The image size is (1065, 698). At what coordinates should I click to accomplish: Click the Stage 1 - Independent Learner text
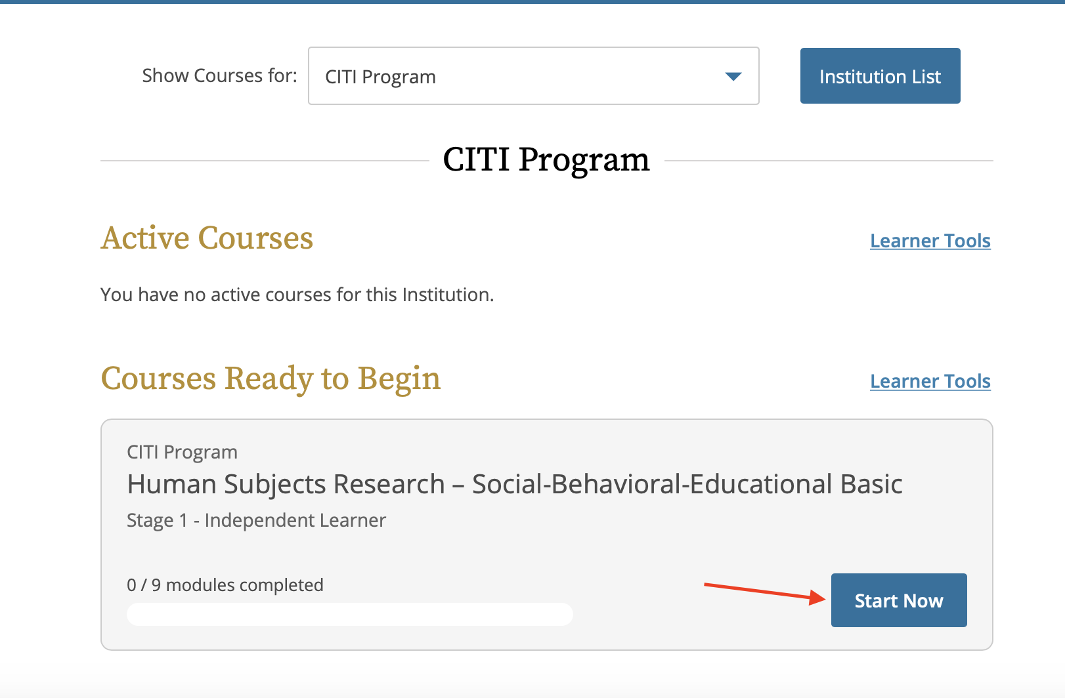coord(256,520)
